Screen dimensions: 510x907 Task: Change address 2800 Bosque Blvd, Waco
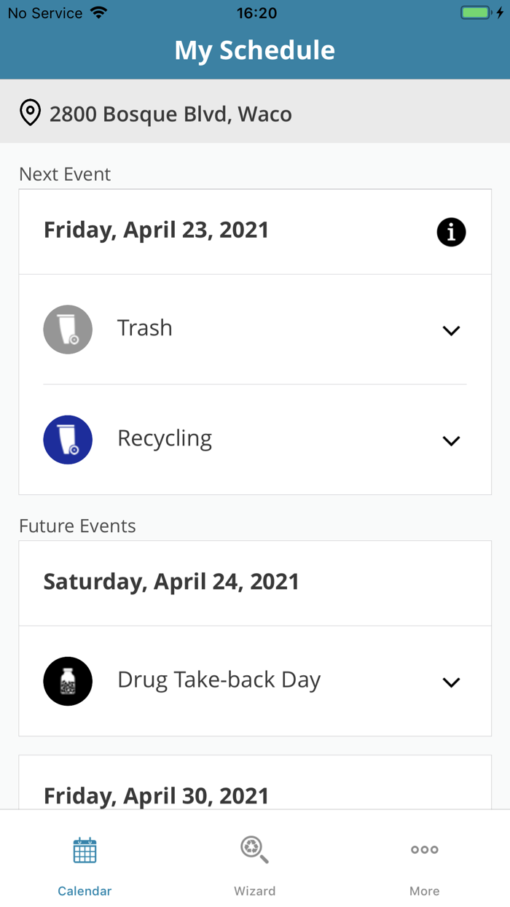click(170, 114)
